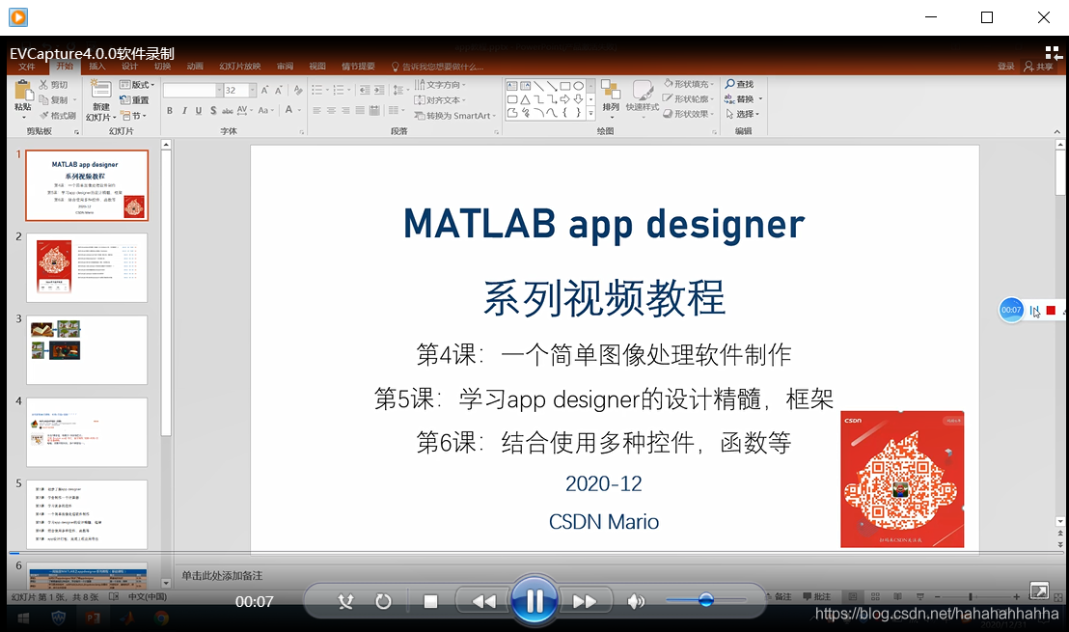The height and width of the screenshot is (632, 1069).
Task: Click the red stop recording button
Action: click(x=1051, y=310)
